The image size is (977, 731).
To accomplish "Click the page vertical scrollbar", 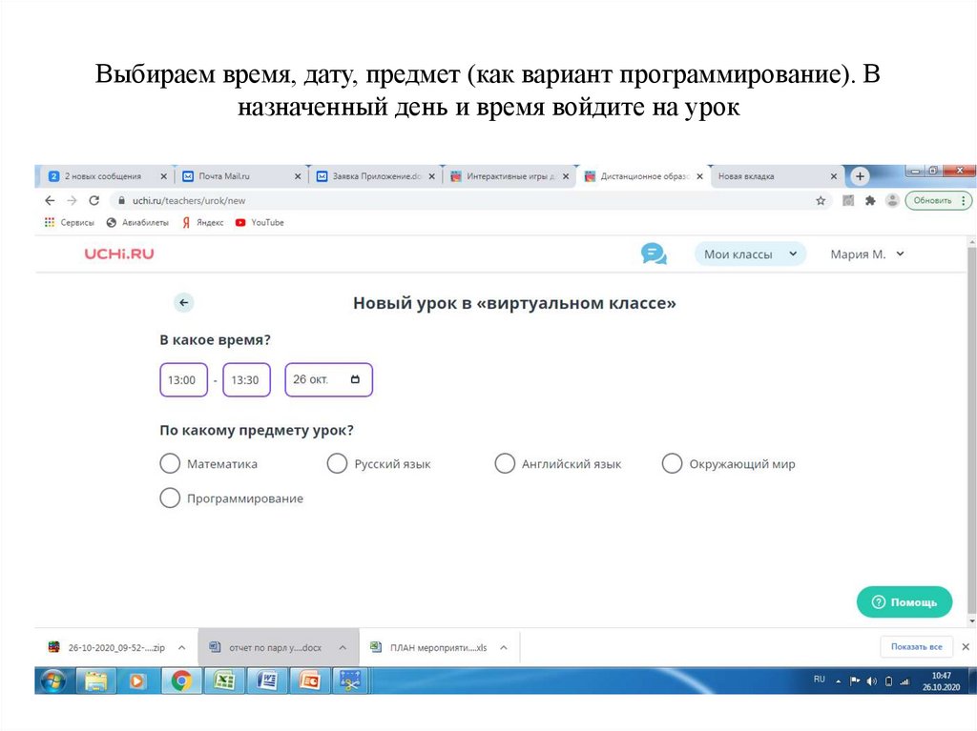I will [x=971, y=429].
